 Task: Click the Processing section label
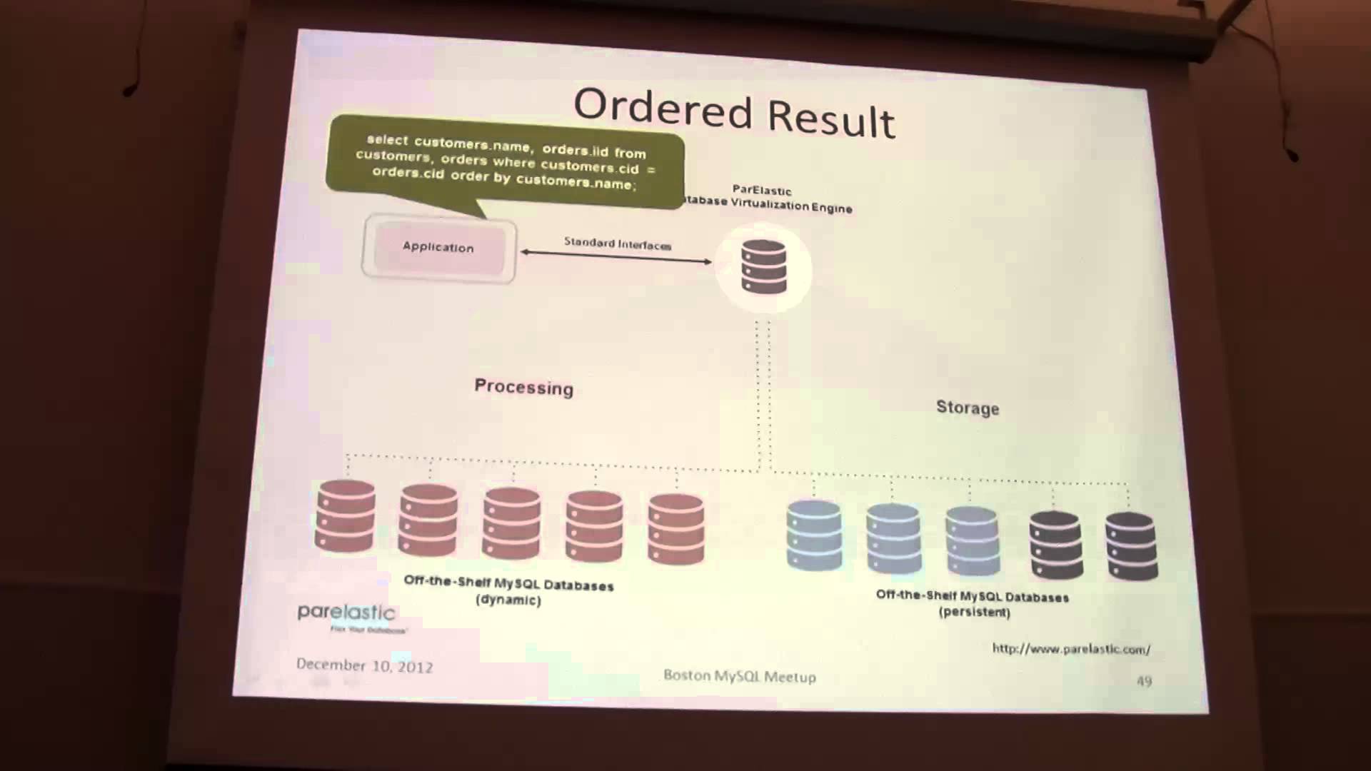tap(523, 387)
